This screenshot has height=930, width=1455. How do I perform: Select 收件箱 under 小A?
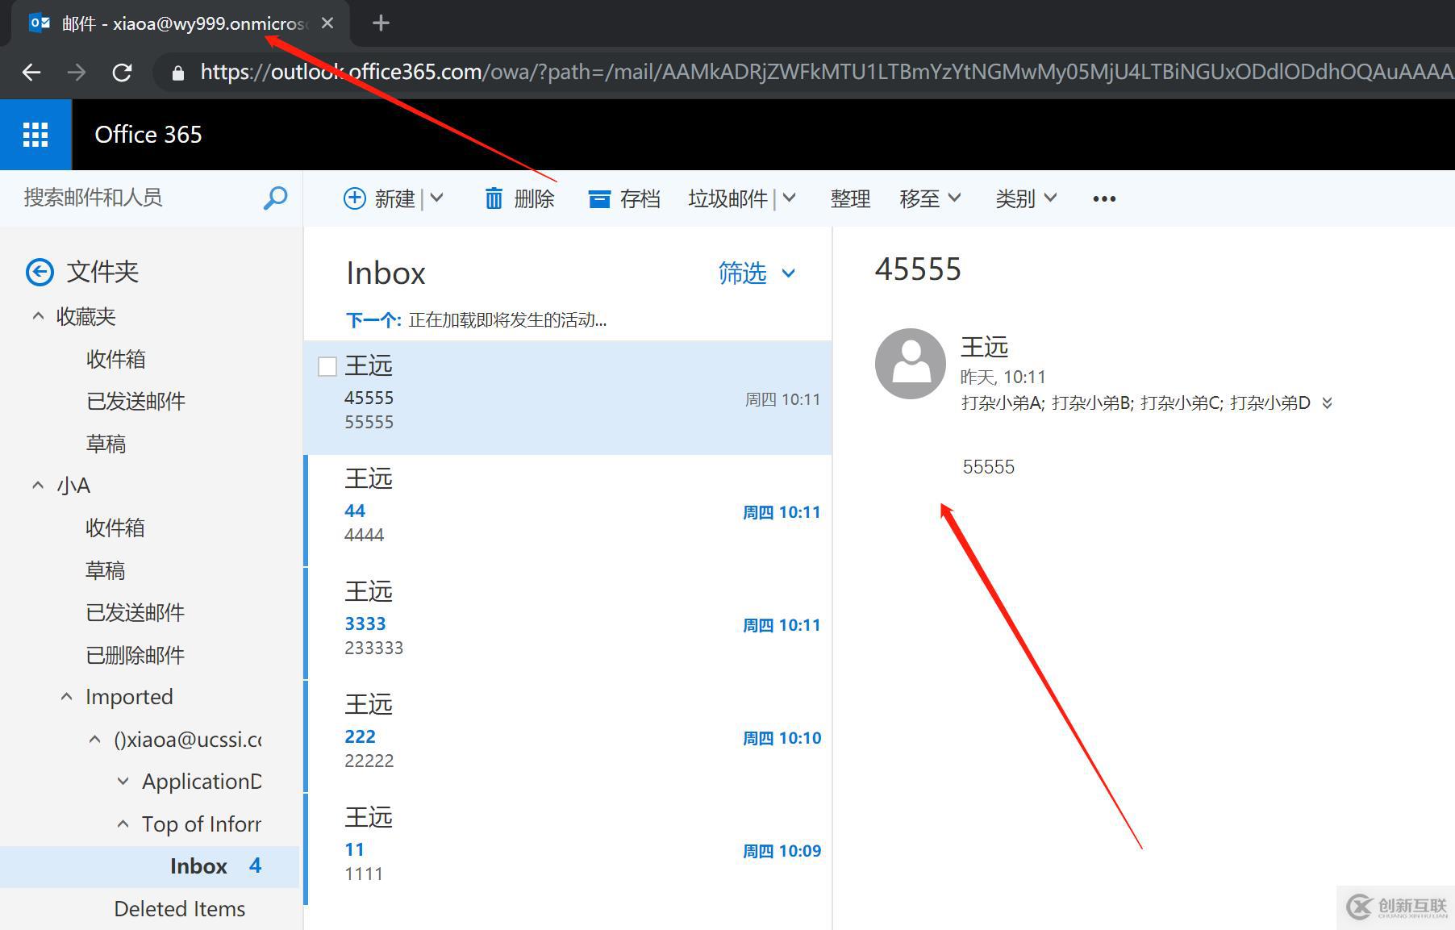(x=115, y=528)
